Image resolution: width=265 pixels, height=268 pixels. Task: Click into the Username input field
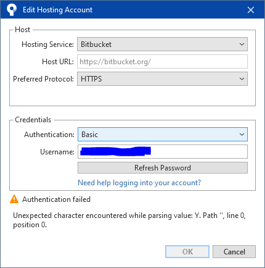163,152
